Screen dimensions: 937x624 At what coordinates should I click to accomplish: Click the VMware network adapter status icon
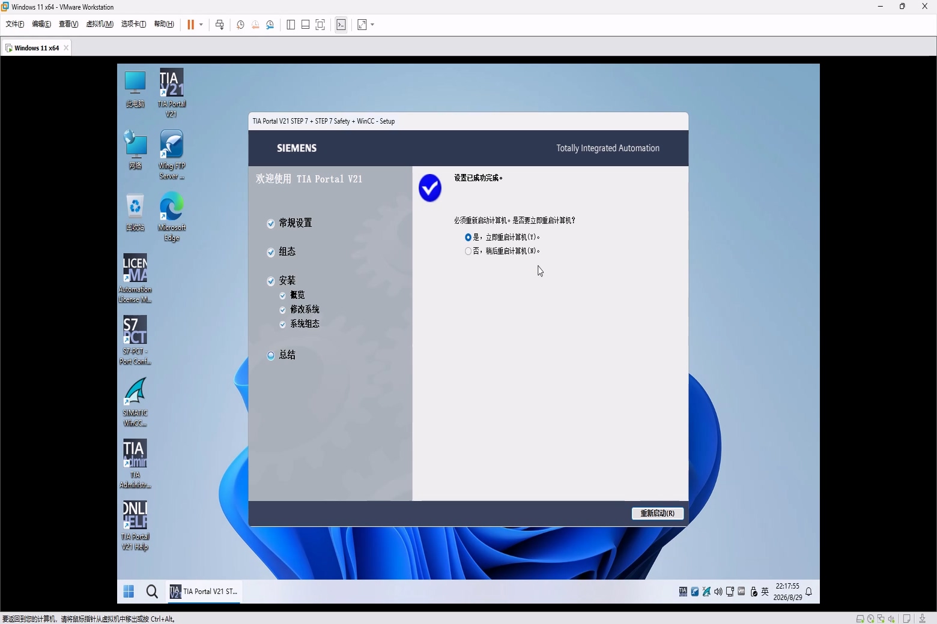point(881,619)
